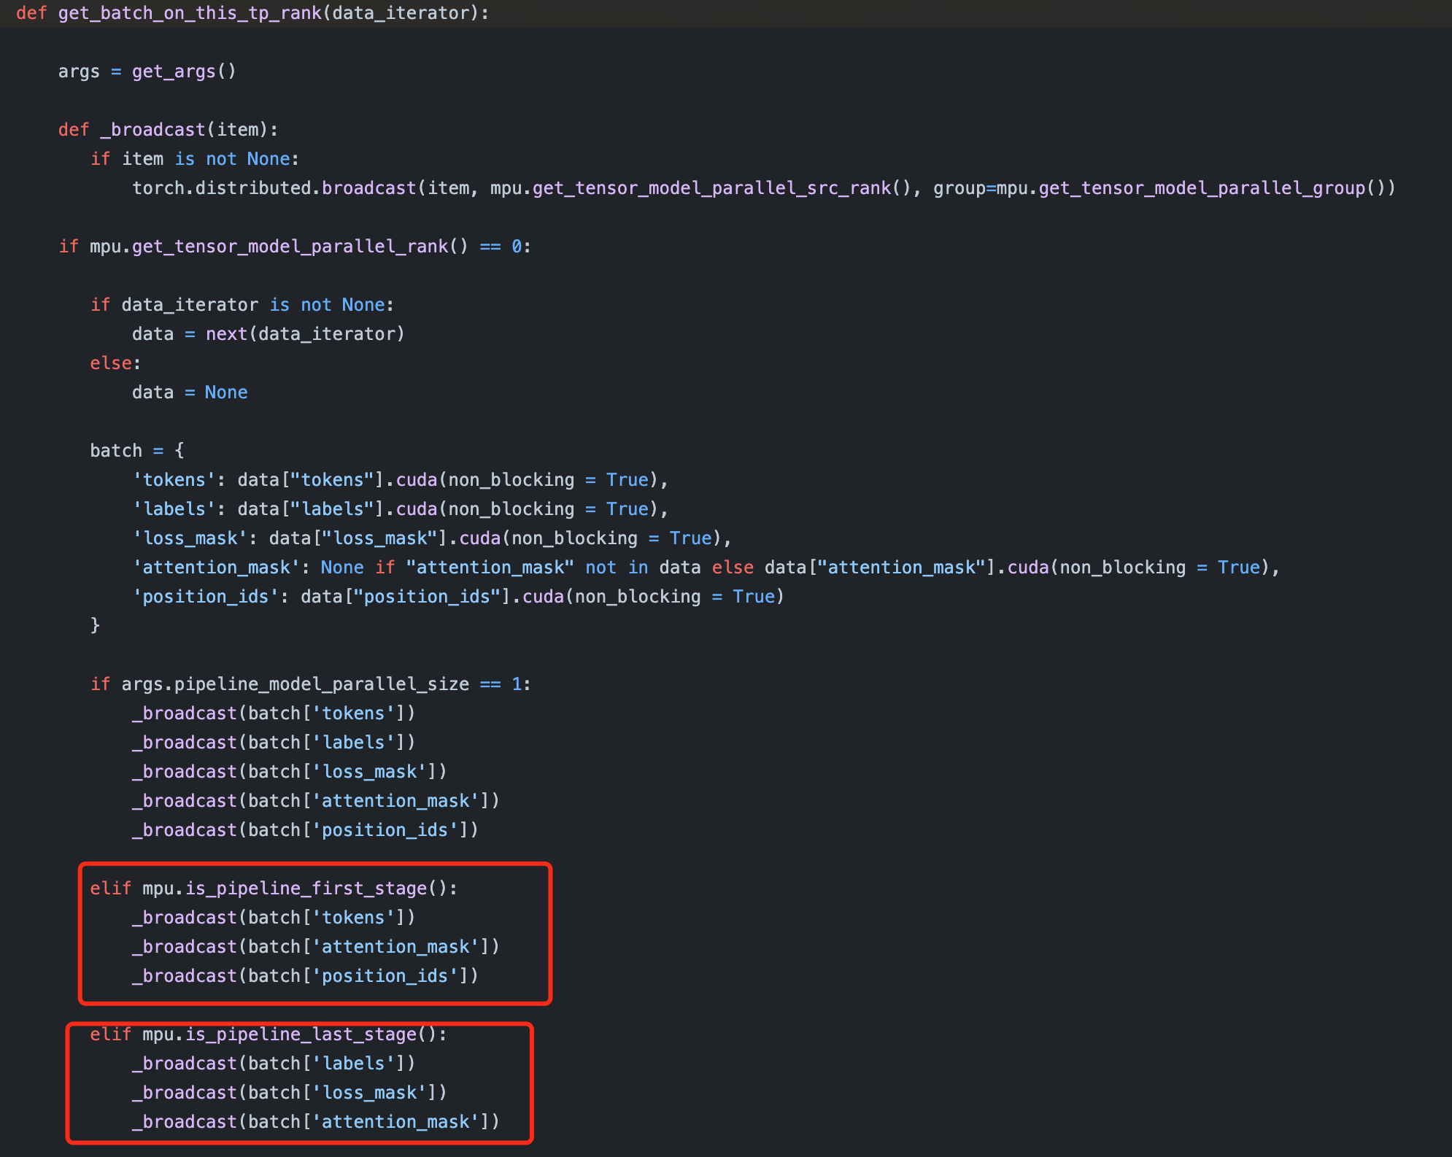Click the 'data = next(data_iterator)' line
Screen dimensions: 1452x1157
pos(269,334)
